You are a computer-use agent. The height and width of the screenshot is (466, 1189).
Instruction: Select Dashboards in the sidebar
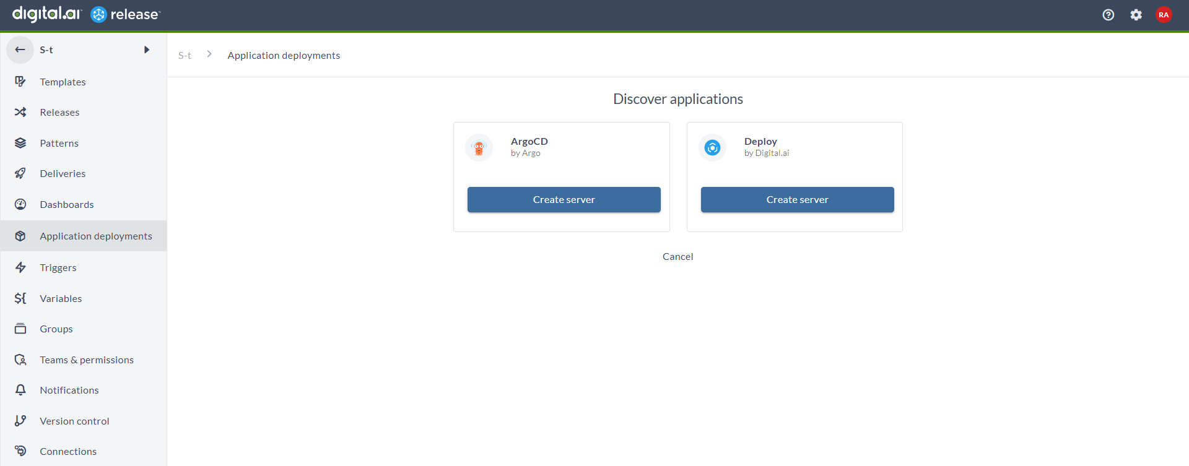click(x=67, y=204)
